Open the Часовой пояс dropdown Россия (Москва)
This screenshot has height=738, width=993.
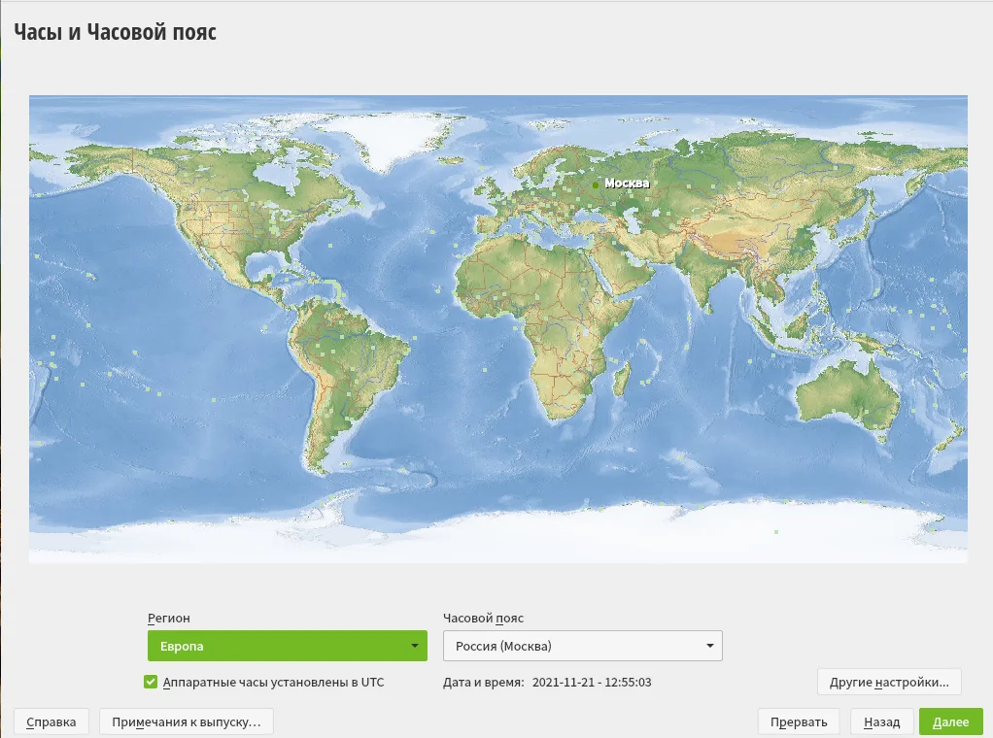point(582,646)
